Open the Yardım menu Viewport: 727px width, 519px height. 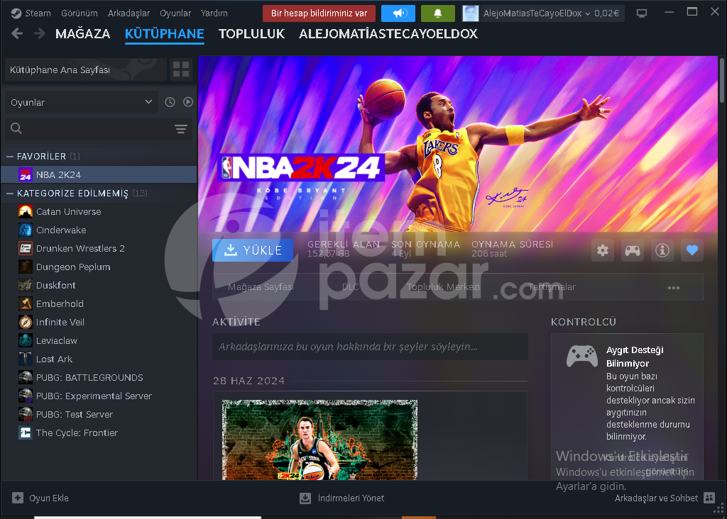(x=214, y=13)
